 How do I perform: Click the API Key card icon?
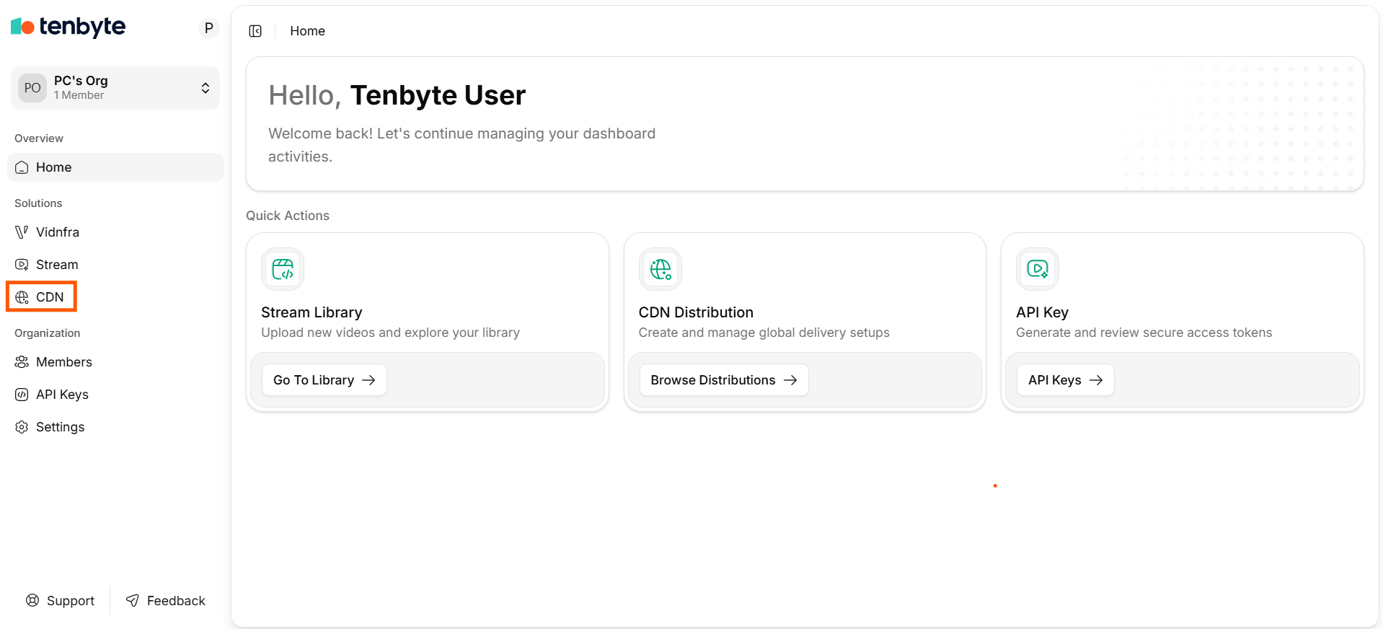tap(1038, 269)
